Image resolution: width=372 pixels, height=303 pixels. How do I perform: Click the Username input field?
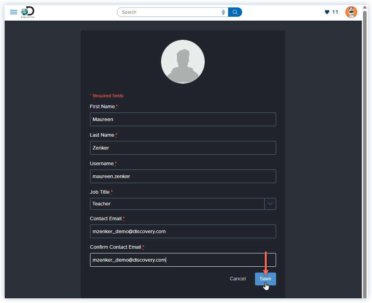[x=183, y=176]
